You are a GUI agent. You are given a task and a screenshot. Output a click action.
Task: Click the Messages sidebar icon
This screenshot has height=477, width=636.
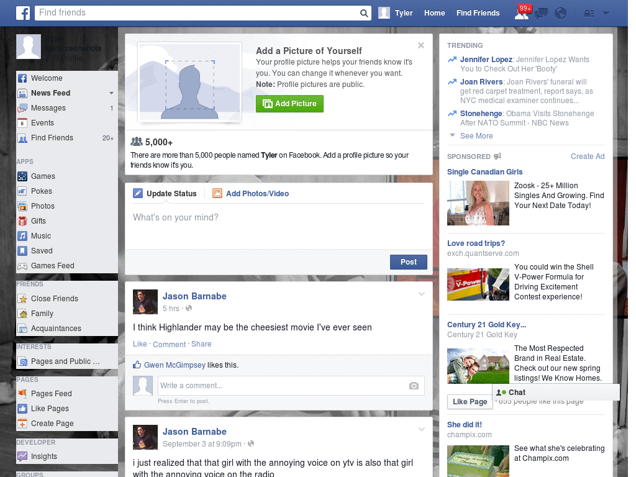pos(22,108)
